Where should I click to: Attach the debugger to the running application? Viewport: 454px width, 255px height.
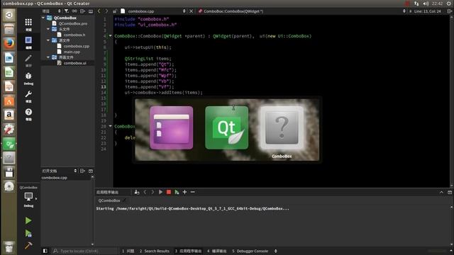coord(177,192)
